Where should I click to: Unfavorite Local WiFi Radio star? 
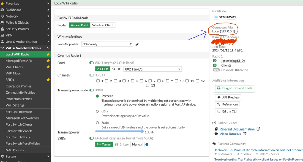[48, 54]
